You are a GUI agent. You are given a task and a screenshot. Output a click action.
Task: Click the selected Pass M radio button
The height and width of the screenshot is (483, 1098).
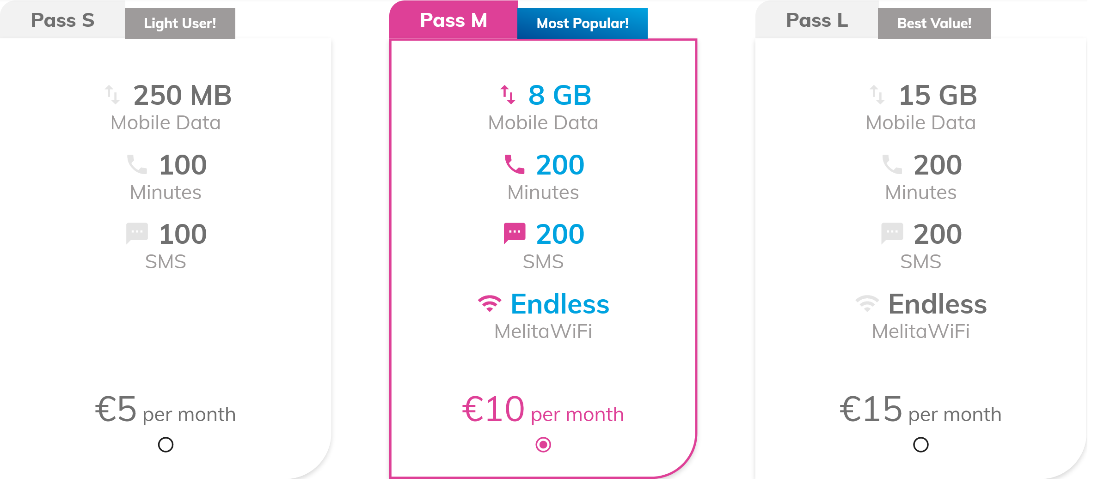click(543, 445)
